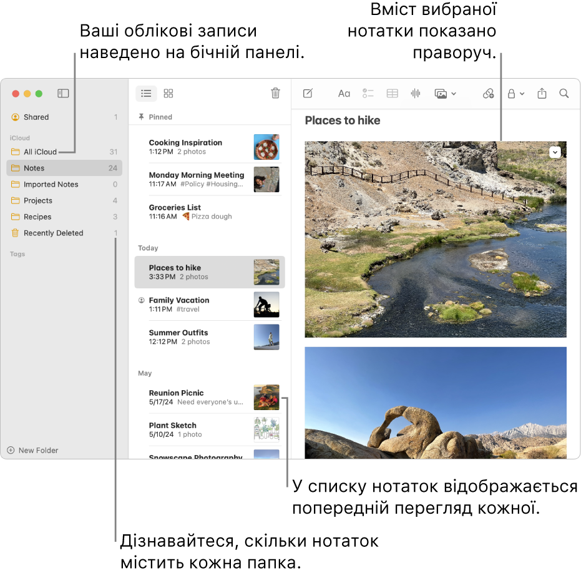Switch to gallery view of notes

[x=168, y=94]
